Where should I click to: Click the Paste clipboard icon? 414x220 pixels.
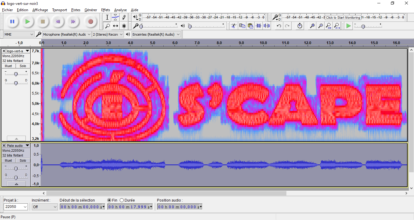click(x=250, y=26)
